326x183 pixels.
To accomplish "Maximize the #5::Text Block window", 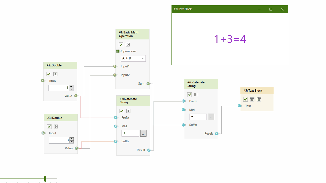I will click(x=271, y=9).
